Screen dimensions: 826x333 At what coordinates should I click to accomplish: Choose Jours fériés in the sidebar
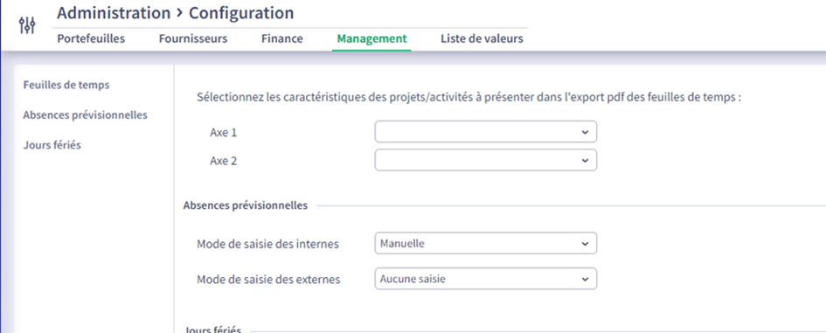(52, 145)
